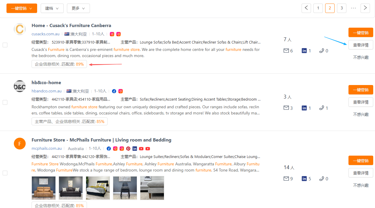The image size is (375, 208).
Task: Click the LinkedIn contacts icon in the Cusack's row
Action: coord(304,51)
